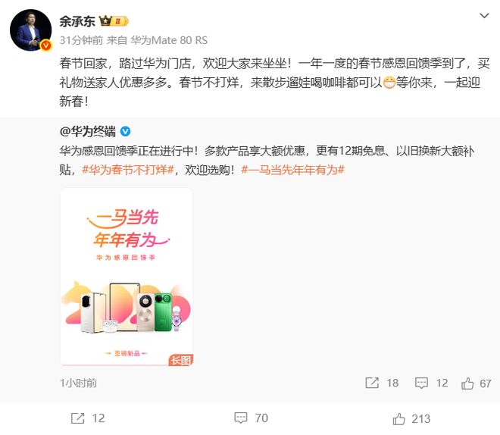Like the quoted post with 67 likes
The width and height of the screenshot is (500, 435).
(476, 383)
